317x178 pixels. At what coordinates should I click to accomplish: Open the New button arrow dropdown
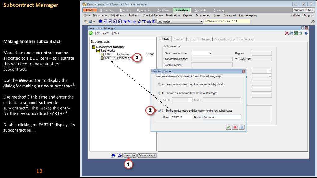point(134,155)
